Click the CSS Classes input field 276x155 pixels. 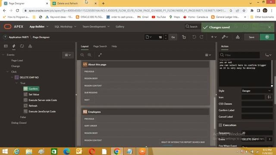point(257,104)
